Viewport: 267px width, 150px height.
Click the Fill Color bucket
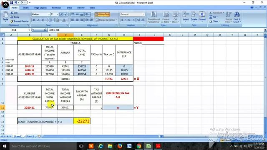pos(58,20)
